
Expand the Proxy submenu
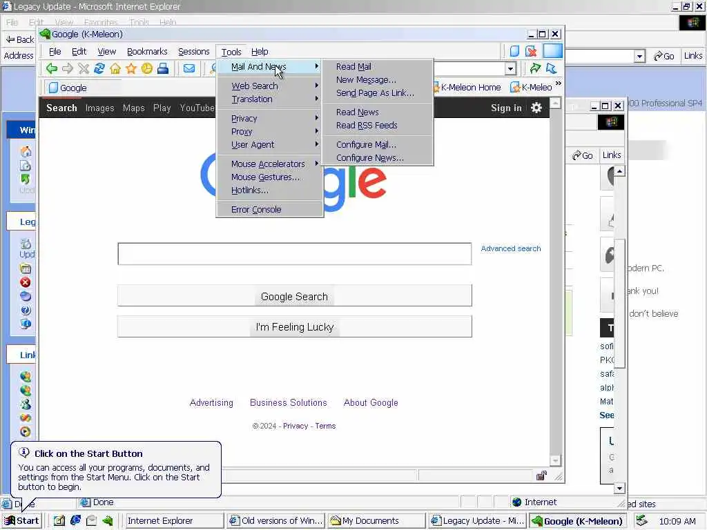pyautogui.click(x=269, y=131)
